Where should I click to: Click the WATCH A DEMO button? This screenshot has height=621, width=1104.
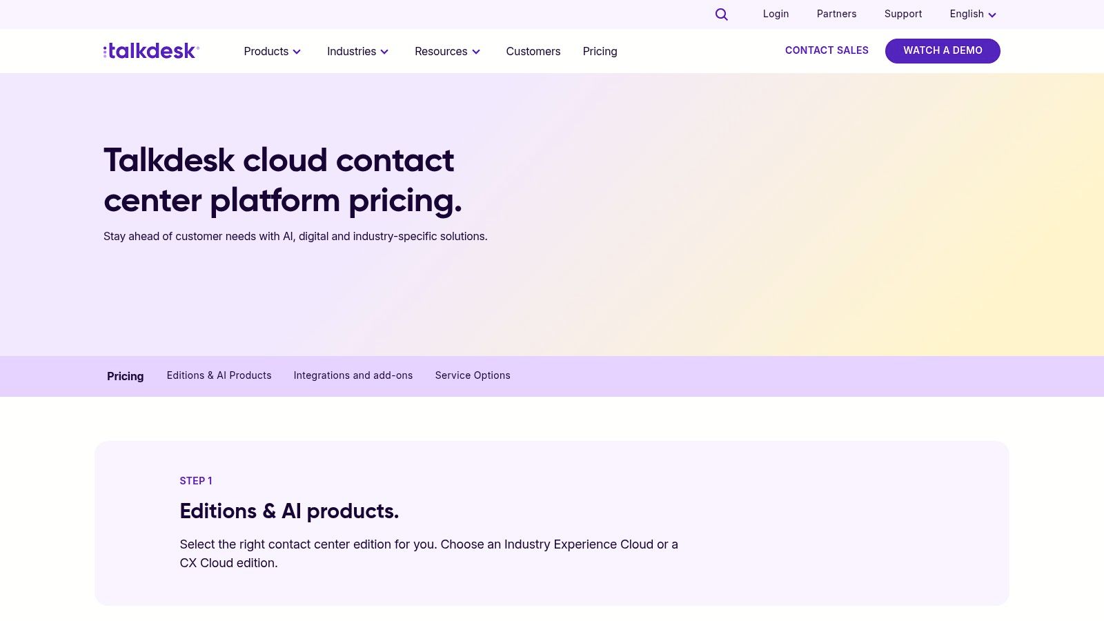(943, 50)
